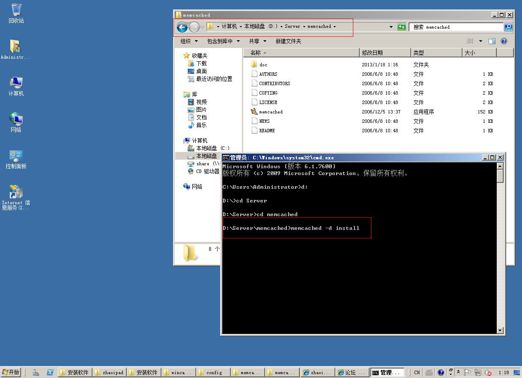This screenshot has height=378, width=522.
Task: Open the 计算机 desktop icon
Action: 16,86
